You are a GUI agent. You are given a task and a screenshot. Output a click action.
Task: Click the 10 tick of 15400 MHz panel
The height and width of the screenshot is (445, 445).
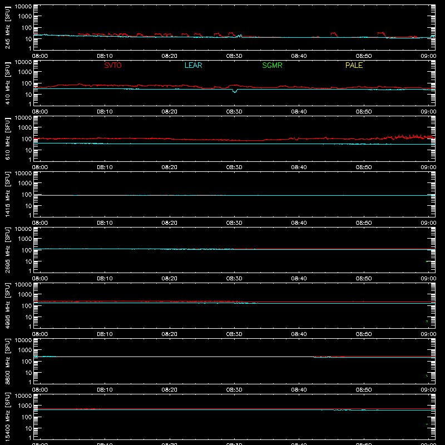pos(28,428)
